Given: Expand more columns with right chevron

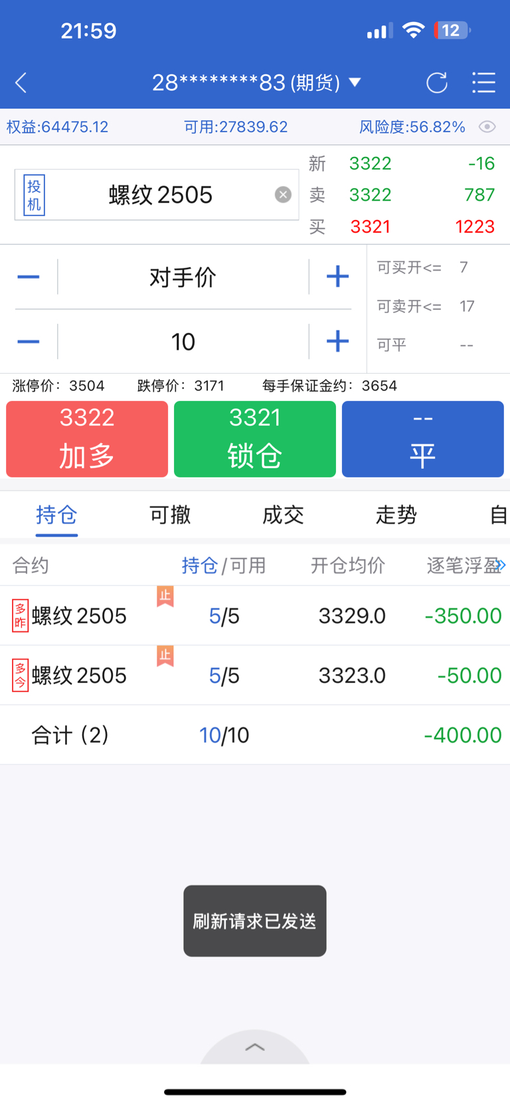Looking at the screenshot, I should [x=501, y=565].
